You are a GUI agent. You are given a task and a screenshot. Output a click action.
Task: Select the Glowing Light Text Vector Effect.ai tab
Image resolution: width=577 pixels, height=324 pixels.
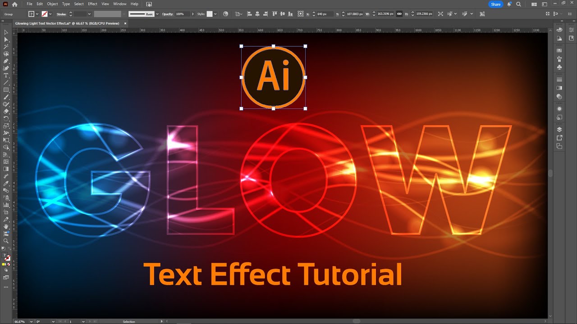[67, 23]
